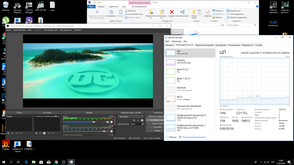
Task: Click Select all (Выделить все) in Explorer
Action: 233,11
